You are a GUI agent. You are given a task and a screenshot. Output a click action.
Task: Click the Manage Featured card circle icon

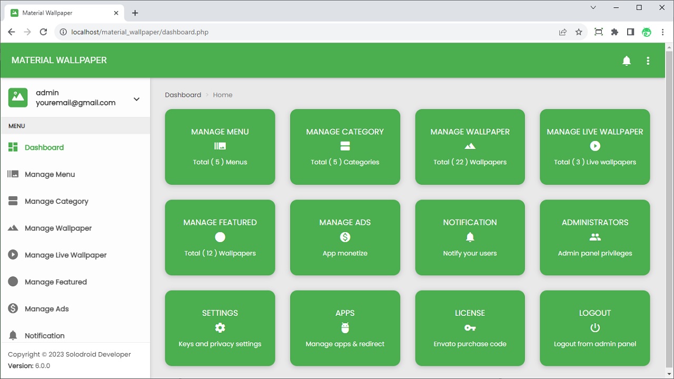click(x=220, y=237)
